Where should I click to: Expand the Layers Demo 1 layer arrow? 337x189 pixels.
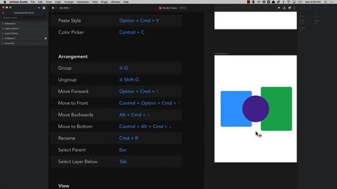coord(3,28)
